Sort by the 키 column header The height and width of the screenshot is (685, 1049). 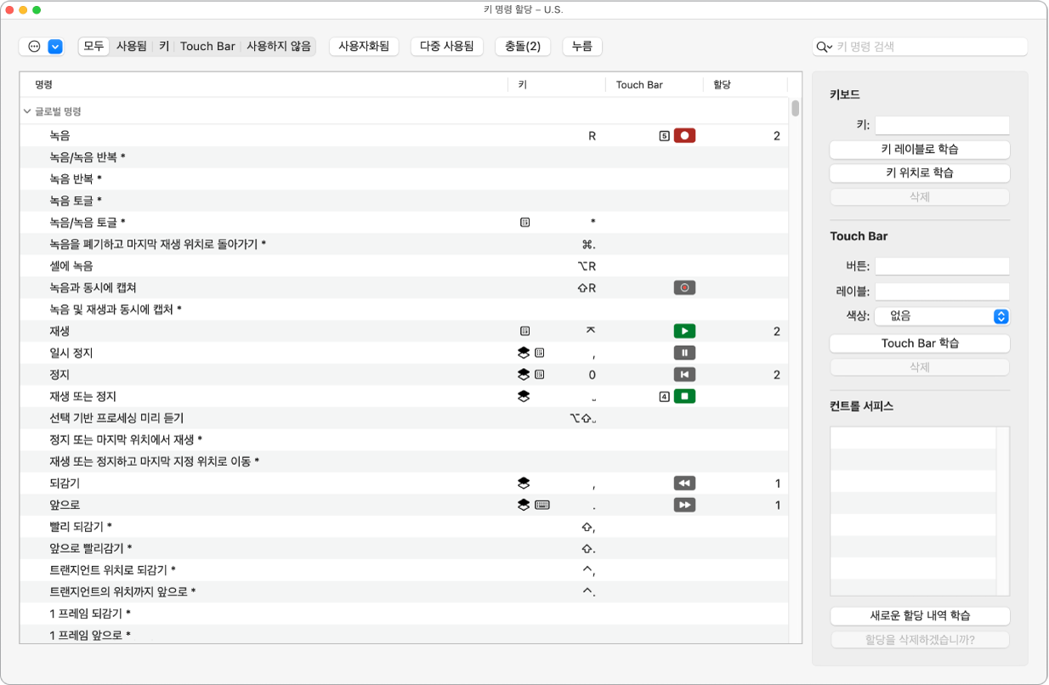(557, 85)
